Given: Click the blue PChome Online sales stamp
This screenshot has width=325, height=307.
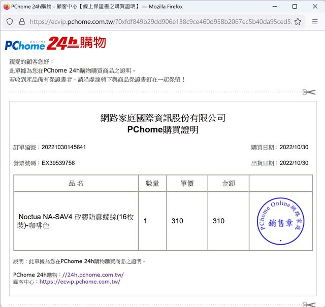Looking at the screenshot, I should pos(280,221).
